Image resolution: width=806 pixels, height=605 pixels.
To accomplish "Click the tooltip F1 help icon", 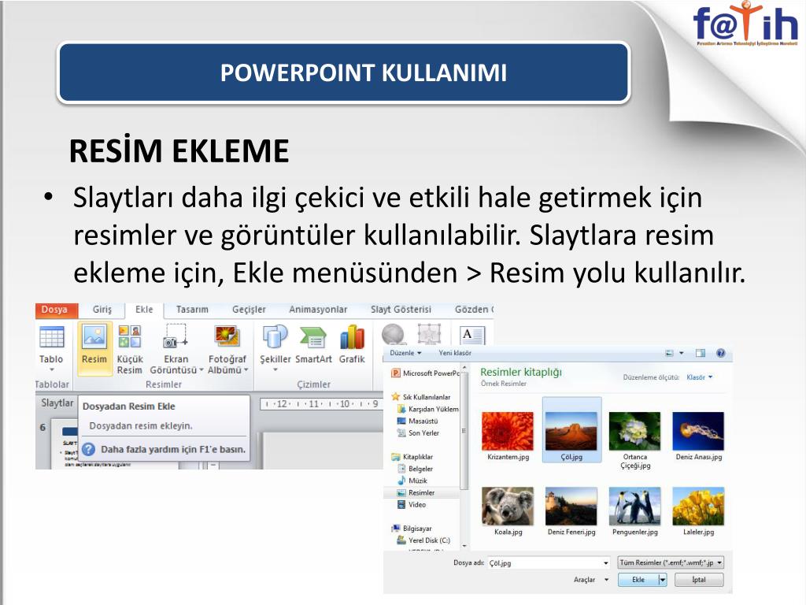I will point(88,449).
